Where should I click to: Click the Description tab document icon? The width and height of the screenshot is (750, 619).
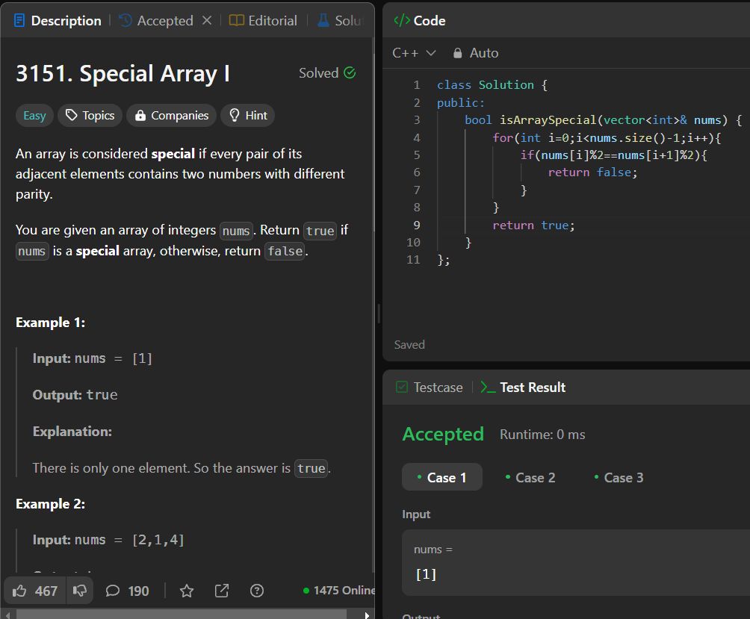19,21
